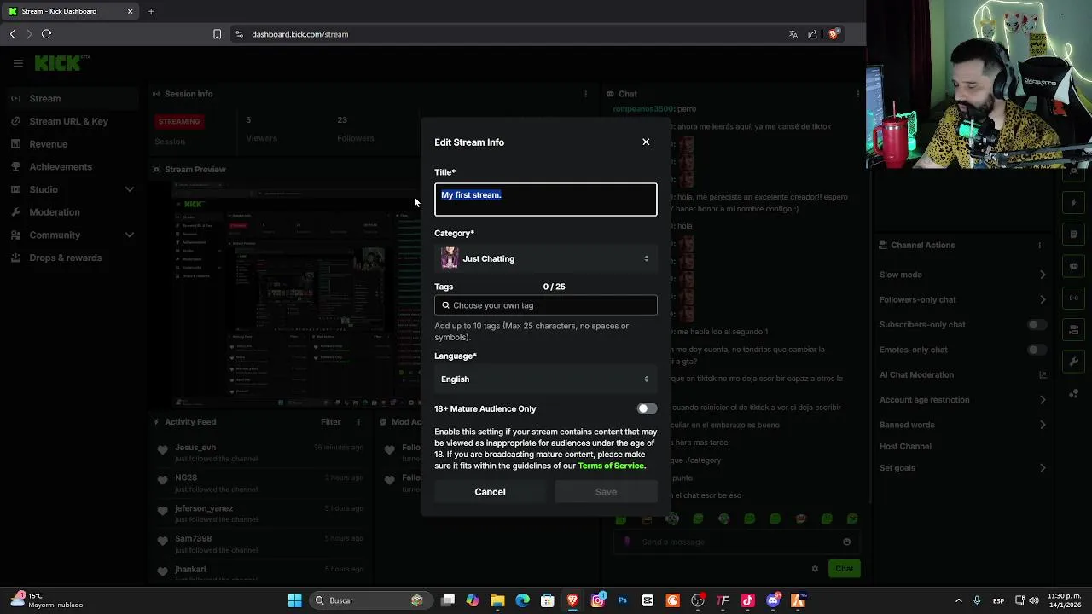
Task: Open AI Chat Moderation external link icon
Action: click(1043, 374)
